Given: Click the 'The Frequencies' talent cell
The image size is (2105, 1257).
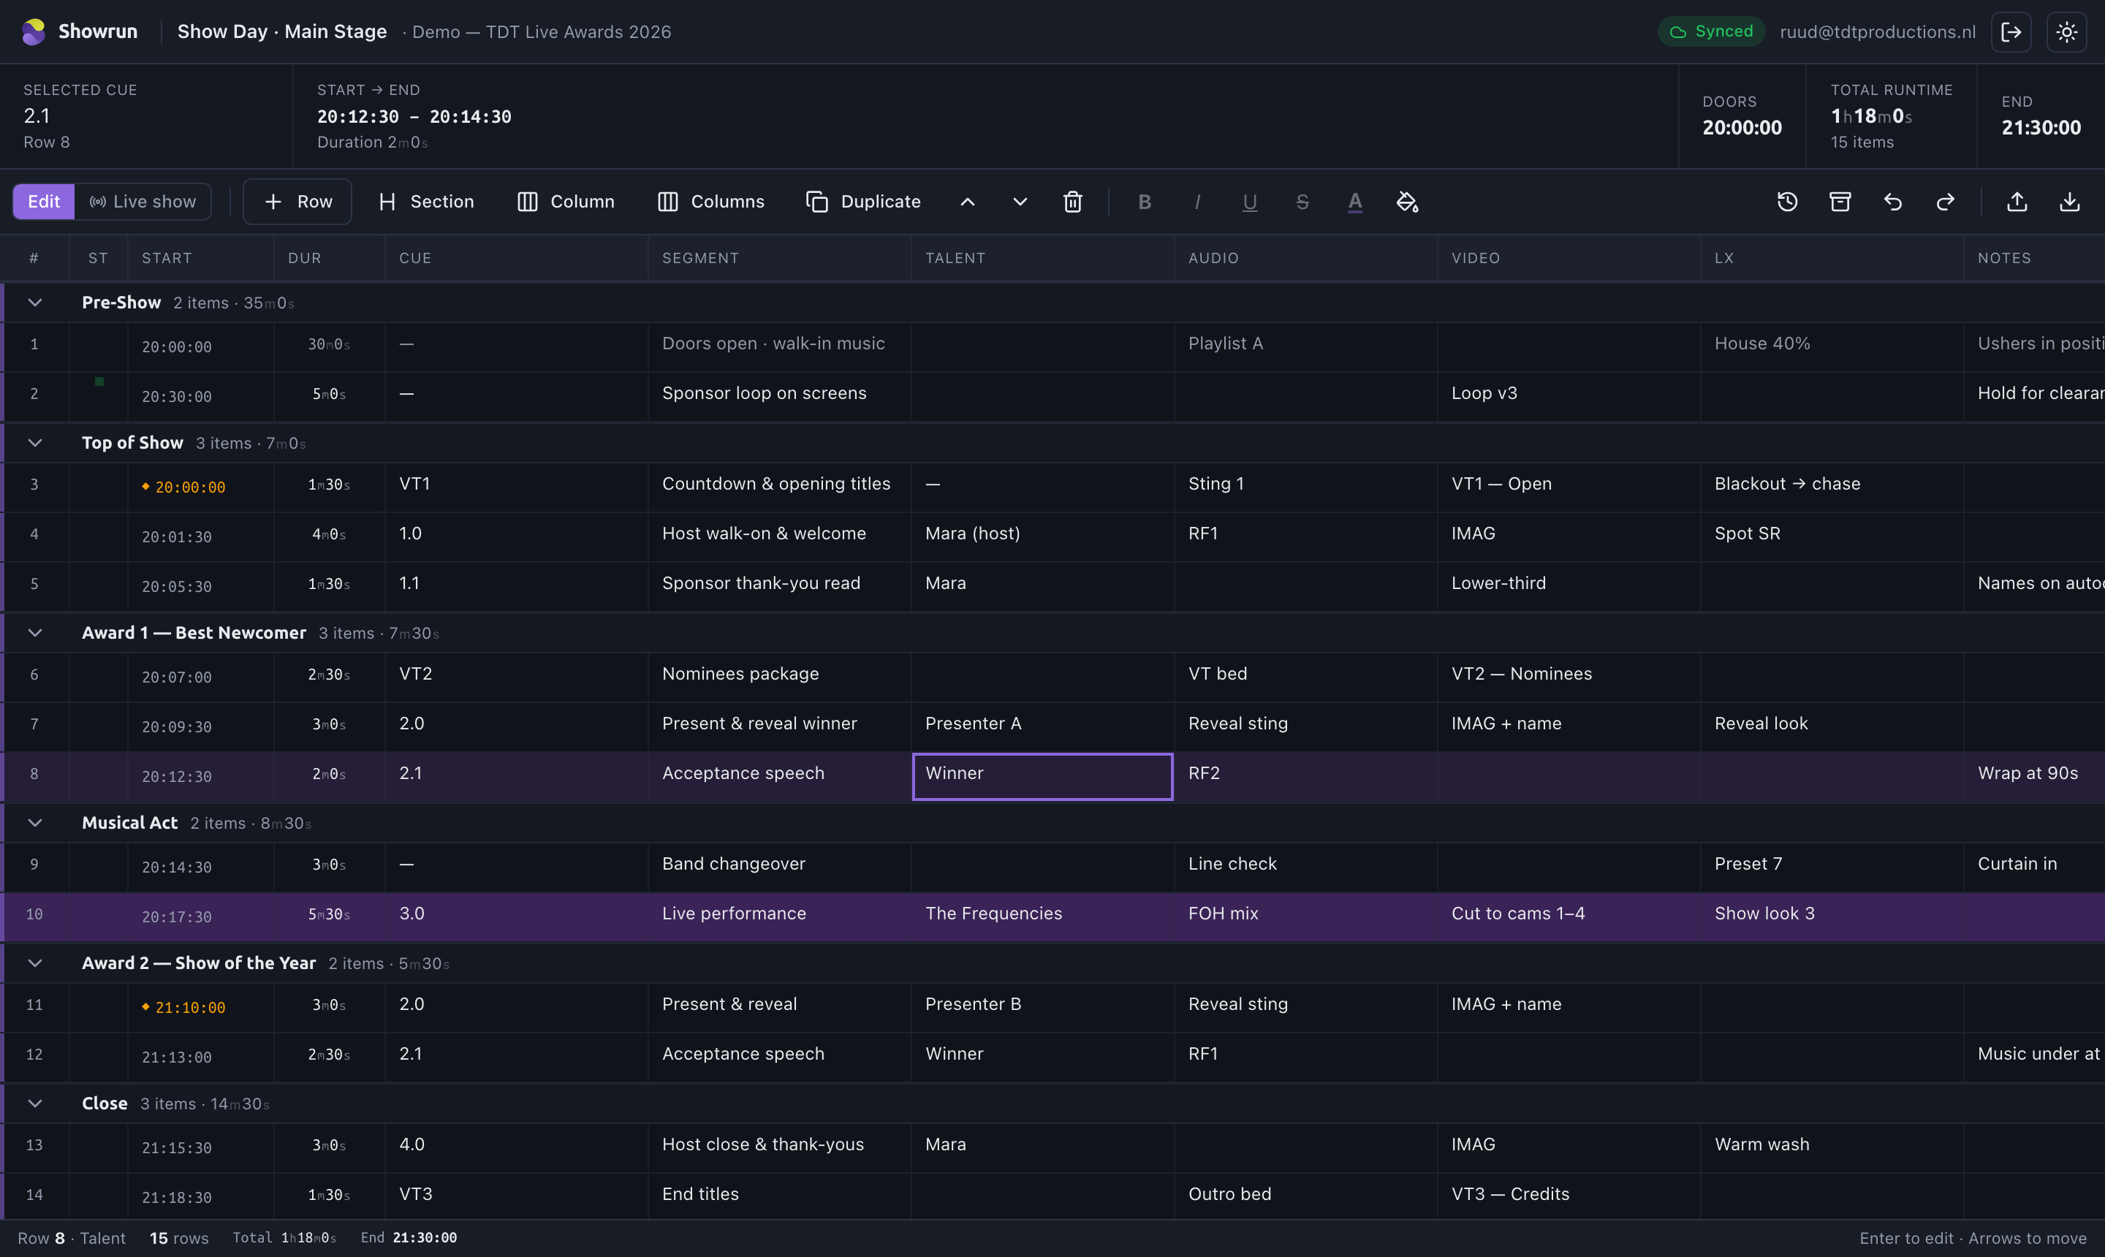Looking at the screenshot, I should [x=1043, y=916].
